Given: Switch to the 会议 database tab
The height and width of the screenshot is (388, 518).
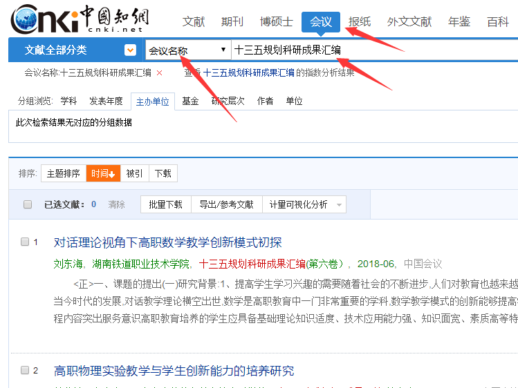Looking at the screenshot, I should pyautogui.click(x=321, y=21).
